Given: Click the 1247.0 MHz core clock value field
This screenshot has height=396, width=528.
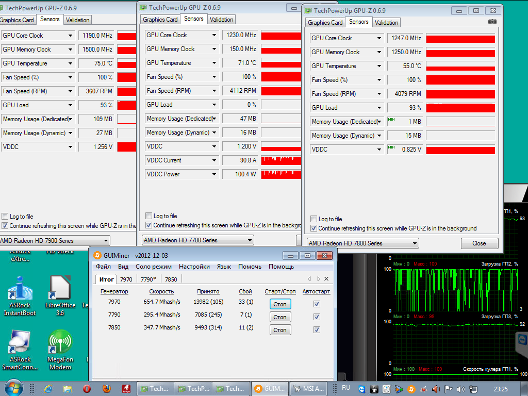Looking at the screenshot, I should [405, 38].
